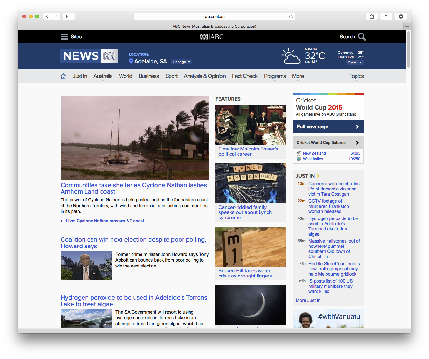Open Live: Cyclone Nathan crosses NT coast

pyautogui.click(x=105, y=221)
